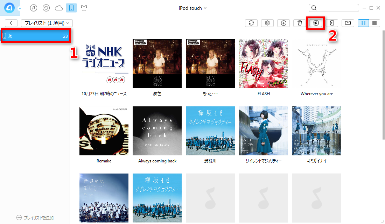Select the キミガイナイ album cover
This screenshot has height=224, width=385.
click(317, 131)
